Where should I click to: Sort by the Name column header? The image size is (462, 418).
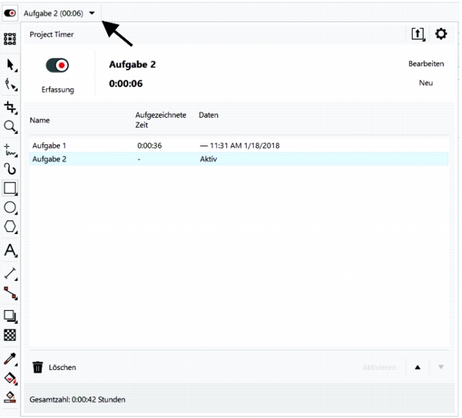(40, 120)
